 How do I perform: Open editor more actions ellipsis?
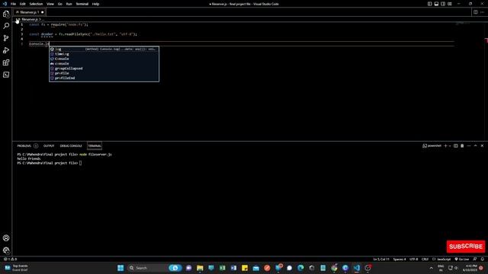coord(482,12)
